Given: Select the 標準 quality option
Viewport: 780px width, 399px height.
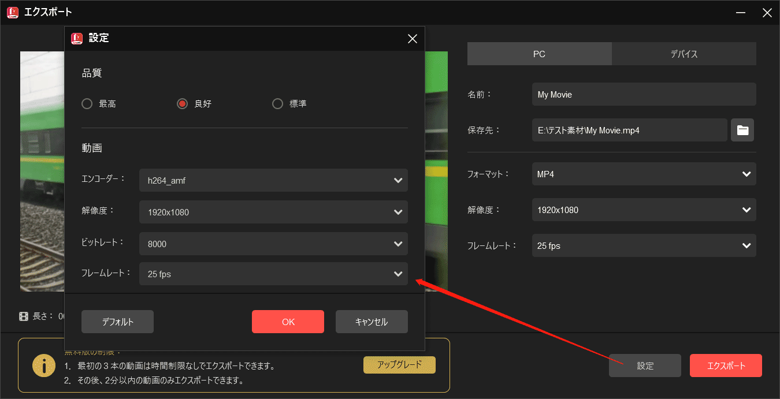Looking at the screenshot, I should coord(277,103).
